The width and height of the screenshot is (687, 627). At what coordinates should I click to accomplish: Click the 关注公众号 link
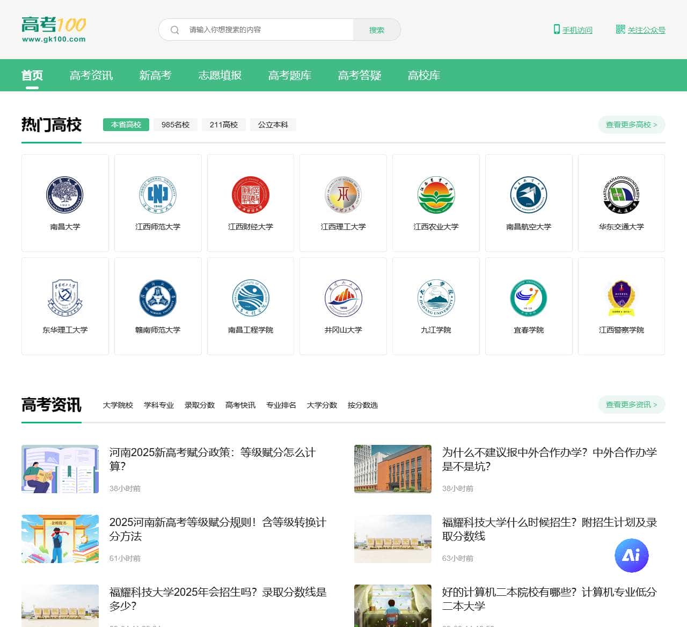[x=647, y=30]
